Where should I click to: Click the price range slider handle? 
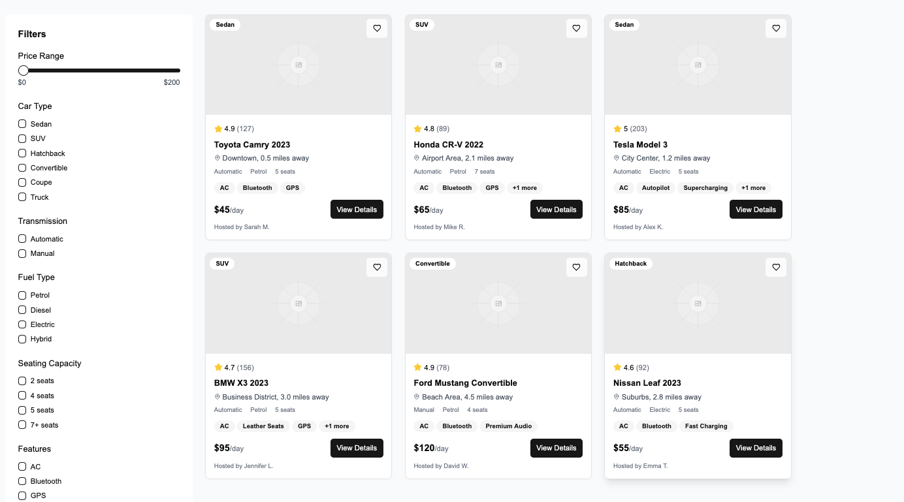(24, 71)
